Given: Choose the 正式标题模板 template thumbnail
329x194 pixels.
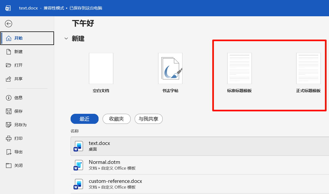Looking at the screenshot, I should [x=308, y=69].
